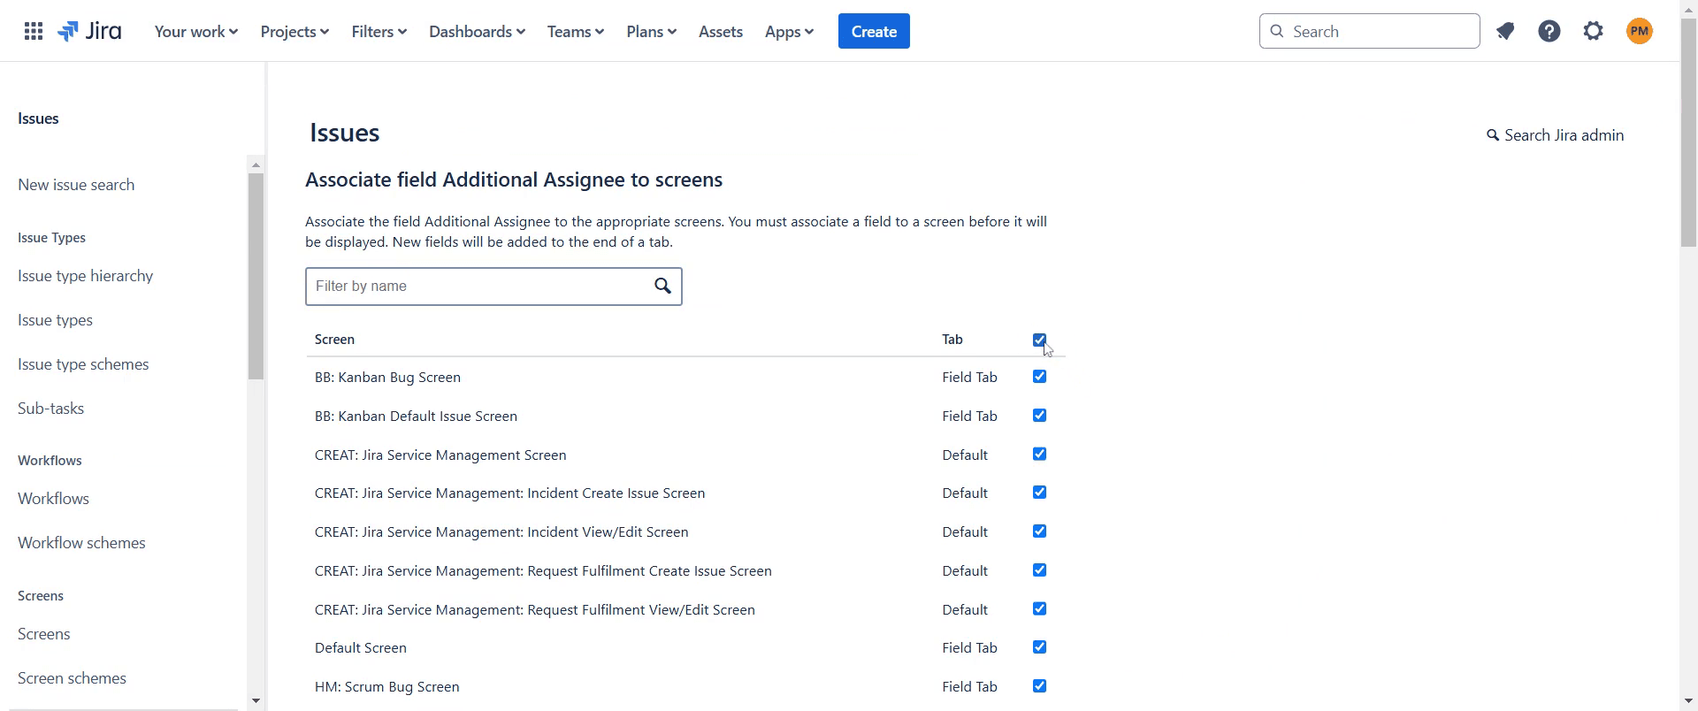Click the Tab column header
1698x711 pixels.
point(952,340)
